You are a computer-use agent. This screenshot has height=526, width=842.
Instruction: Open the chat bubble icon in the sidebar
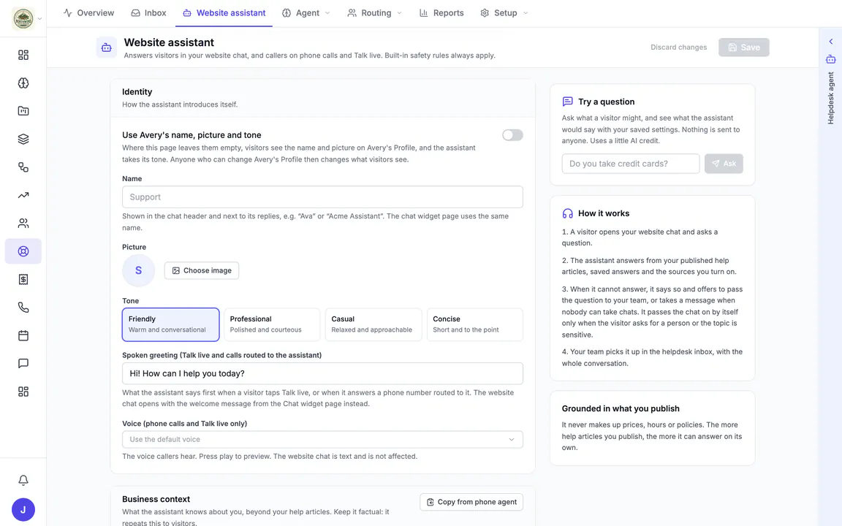23,363
